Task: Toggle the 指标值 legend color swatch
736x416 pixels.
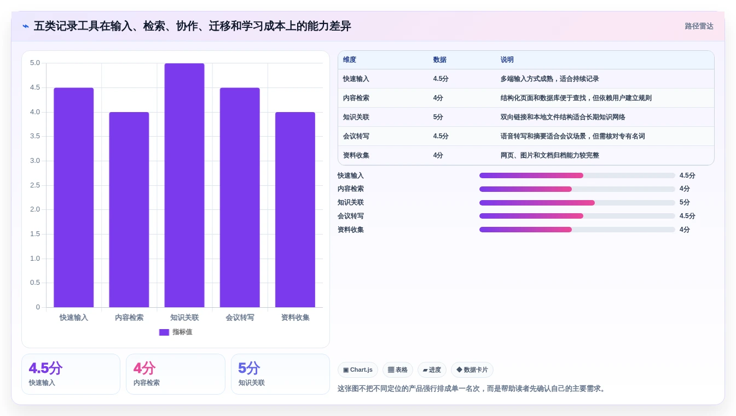Action: [164, 332]
